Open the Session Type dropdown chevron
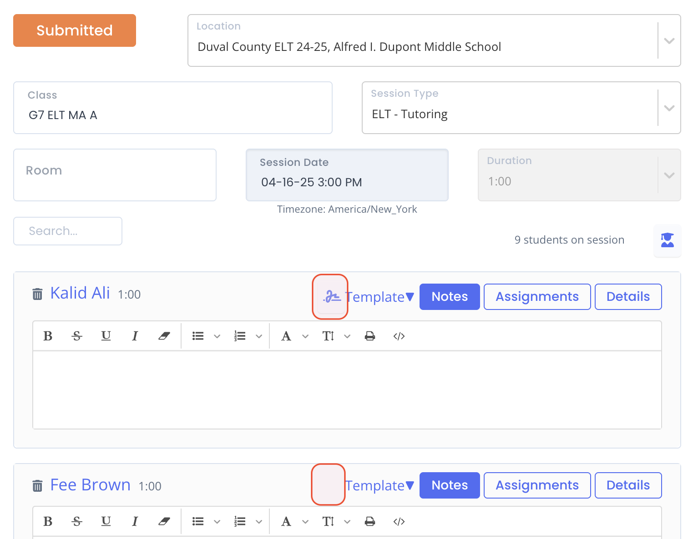This screenshot has height=539, width=688. (x=669, y=108)
